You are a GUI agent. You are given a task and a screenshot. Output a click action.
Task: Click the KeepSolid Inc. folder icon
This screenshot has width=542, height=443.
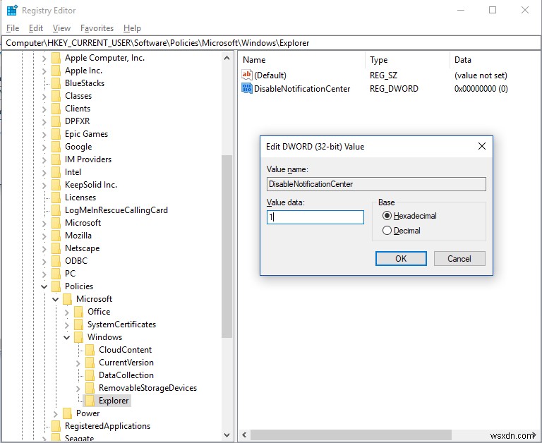point(56,185)
